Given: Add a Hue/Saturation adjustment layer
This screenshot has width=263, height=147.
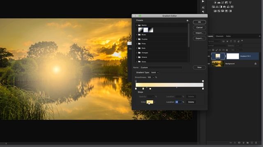Looking at the screenshot, I should (x=213, y=7).
